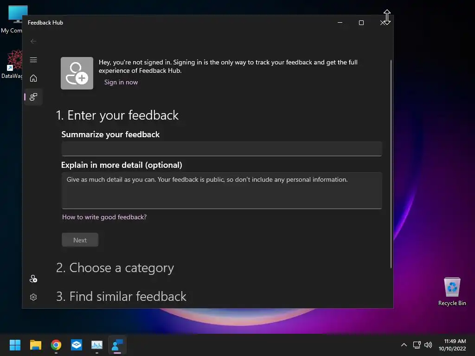Screen dimensions: 475x356
Task: Click the Next button
Action: click(x=80, y=240)
